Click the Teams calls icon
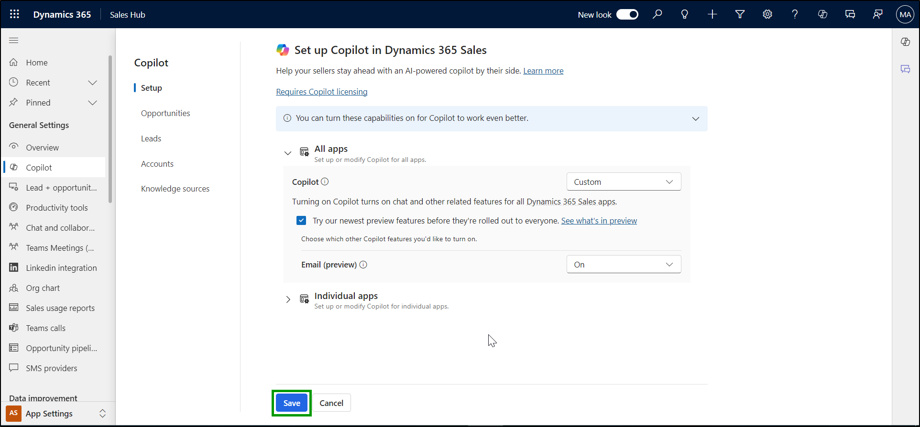The width and height of the screenshot is (920, 427). point(14,328)
